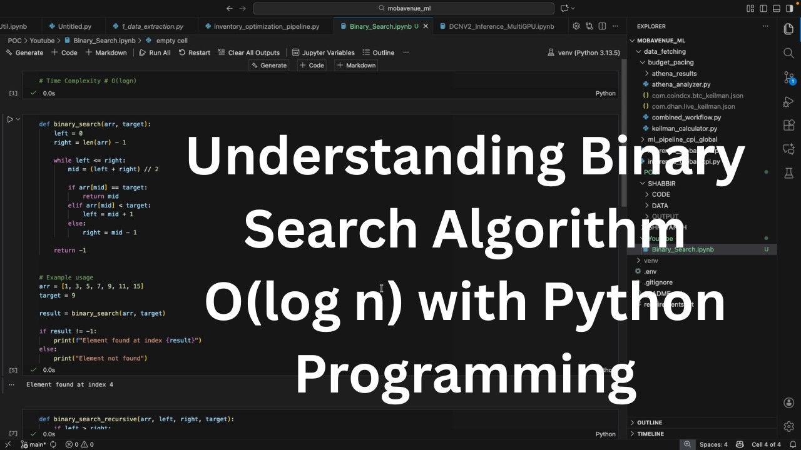This screenshot has height=450, width=801.
Task: Expand the ml_pipeline_cpi_global folder
Action: [642, 139]
